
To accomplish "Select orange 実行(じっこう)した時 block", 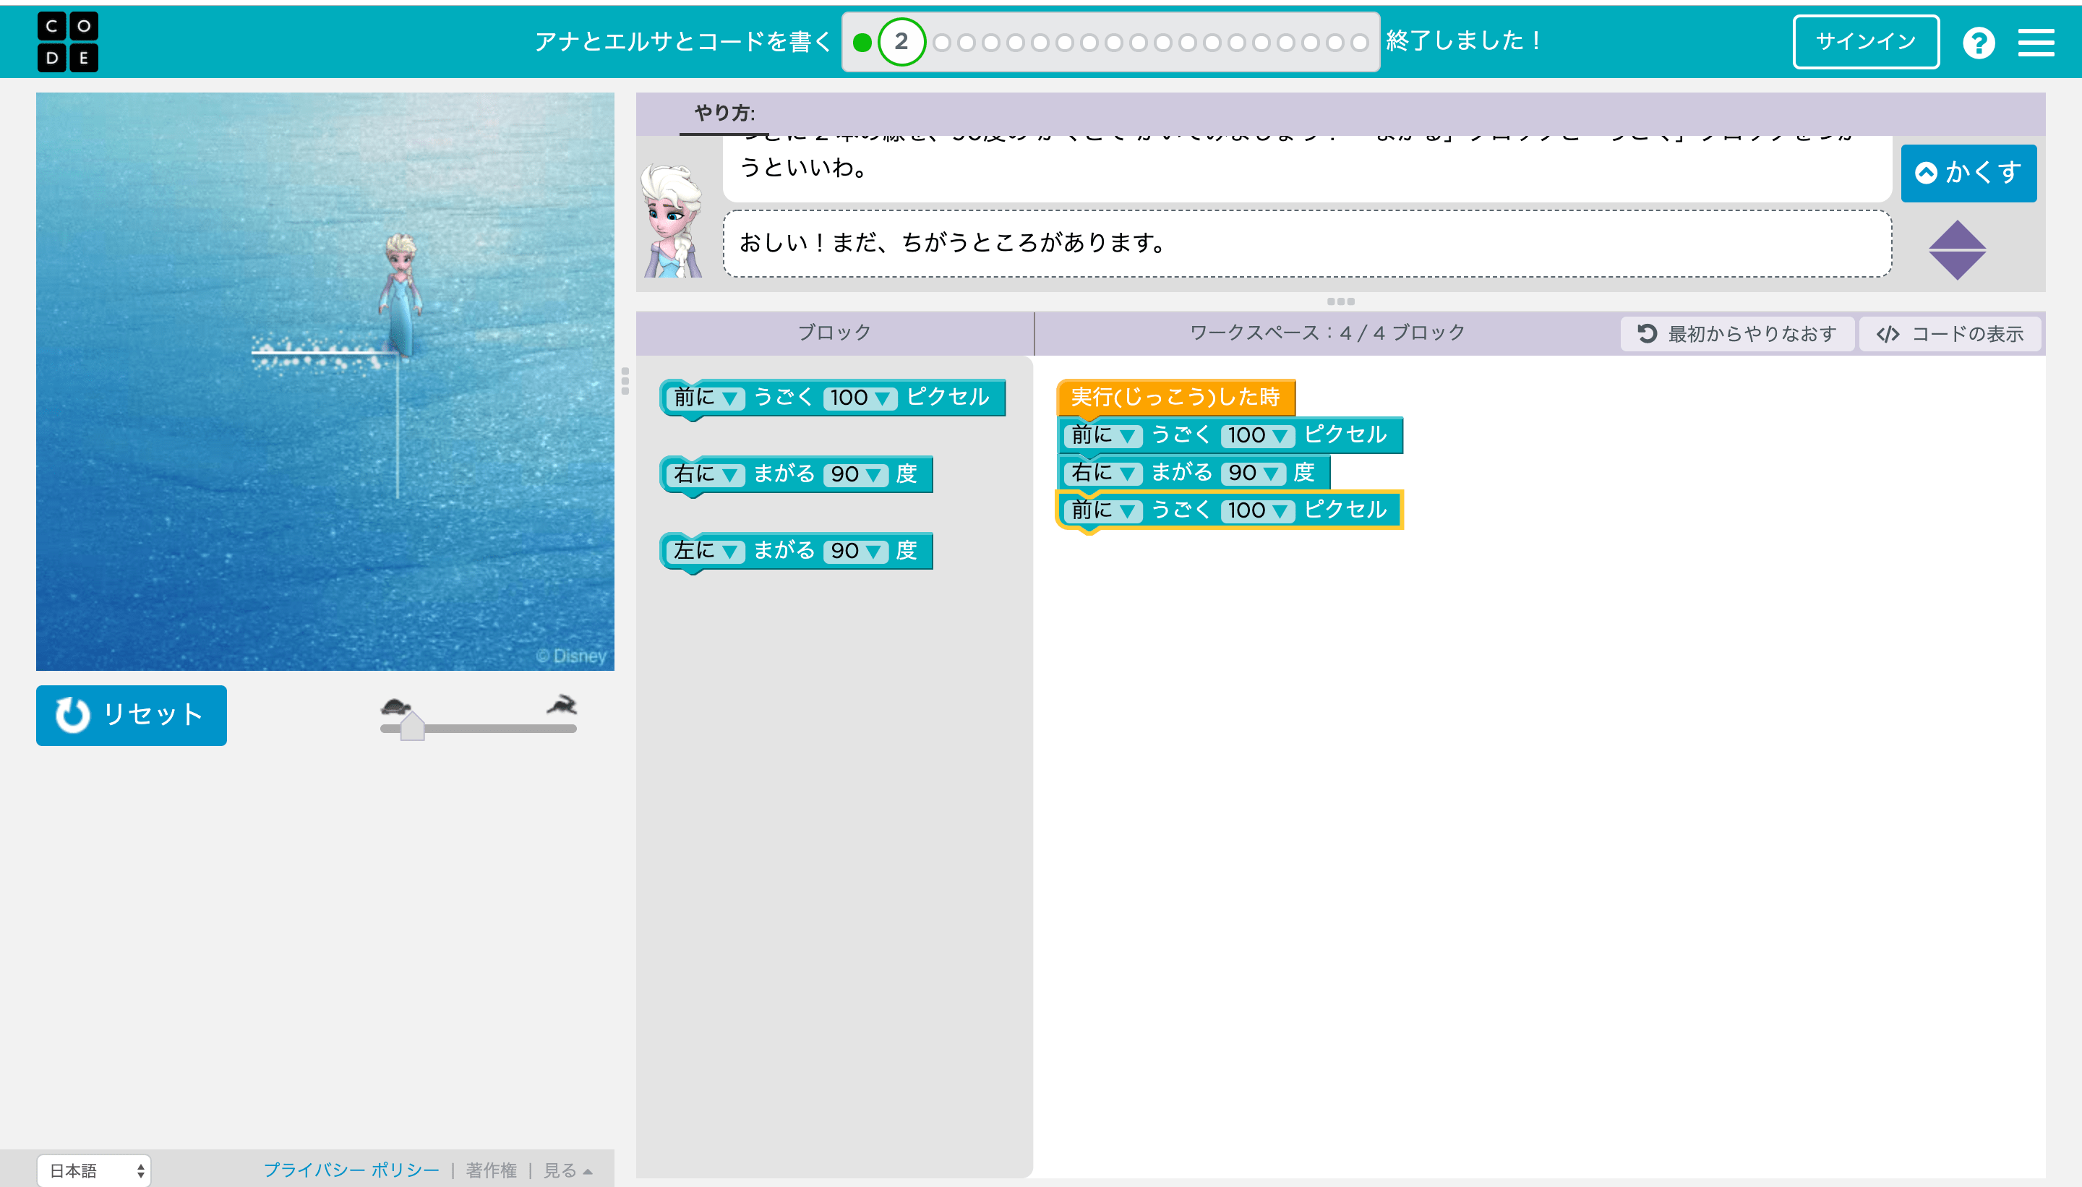I will [x=1175, y=397].
